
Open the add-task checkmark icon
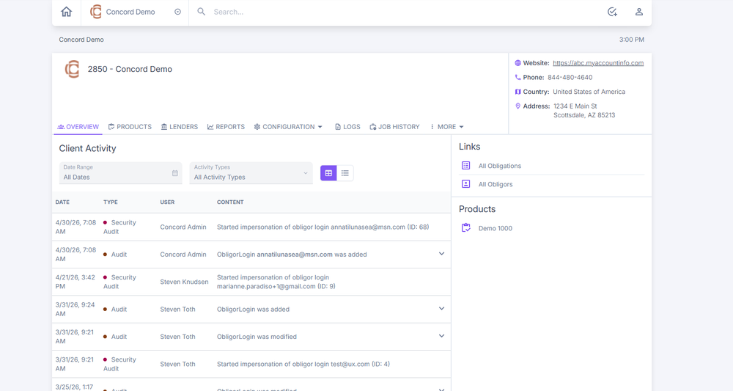click(x=612, y=12)
